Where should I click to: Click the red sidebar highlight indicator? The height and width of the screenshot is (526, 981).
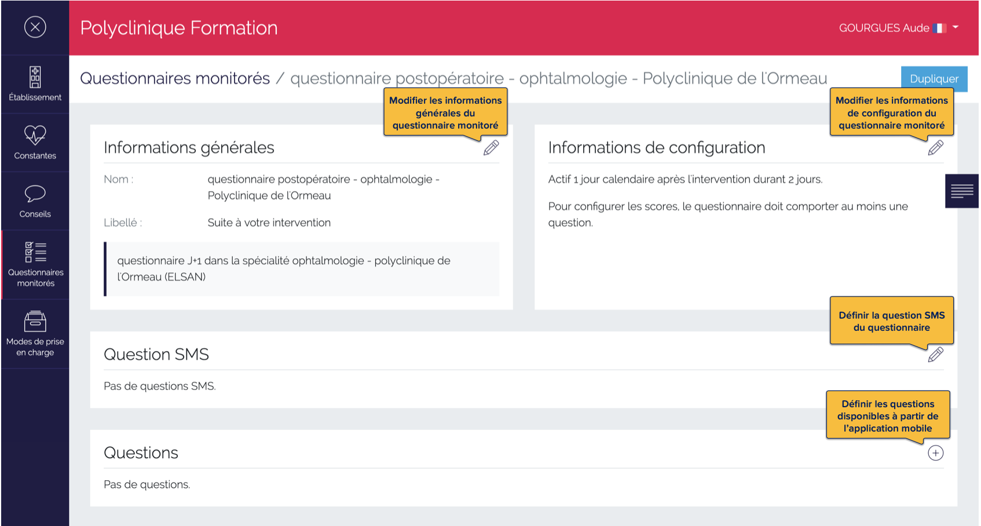click(2, 264)
